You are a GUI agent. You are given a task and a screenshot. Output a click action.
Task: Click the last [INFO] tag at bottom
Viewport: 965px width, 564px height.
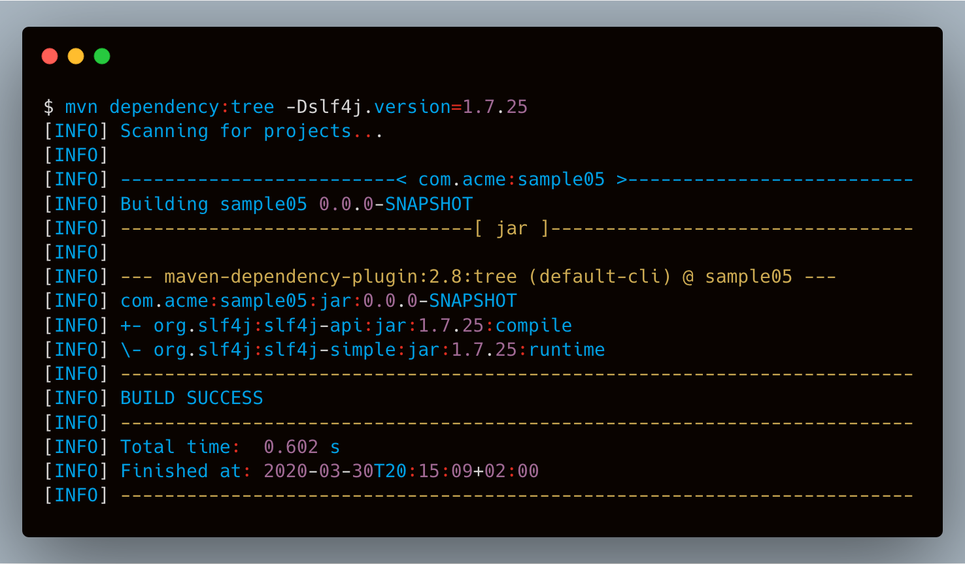click(76, 495)
